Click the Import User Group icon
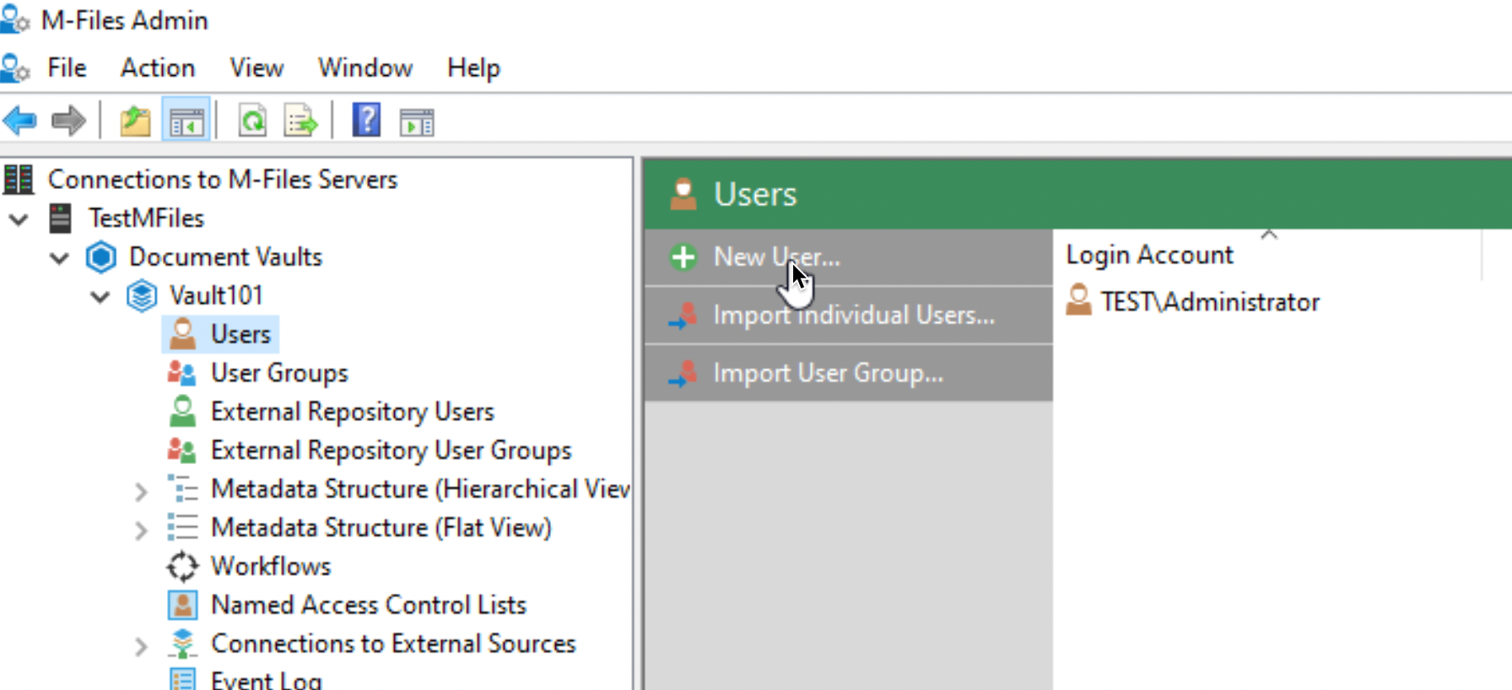 [x=683, y=373]
